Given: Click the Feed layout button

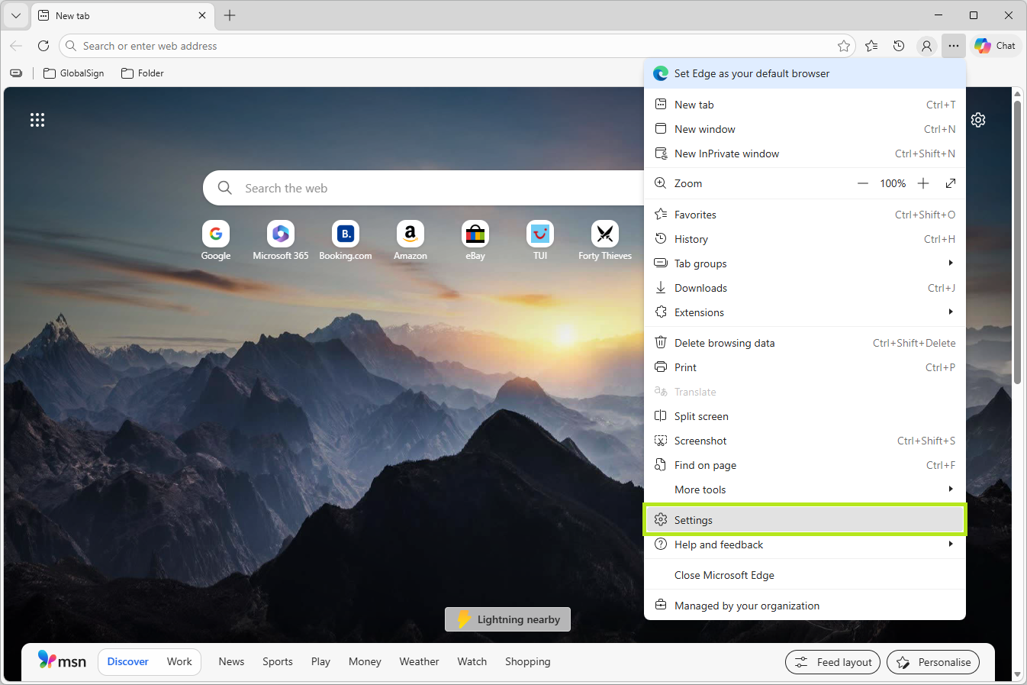Looking at the screenshot, I should point(832,662).
